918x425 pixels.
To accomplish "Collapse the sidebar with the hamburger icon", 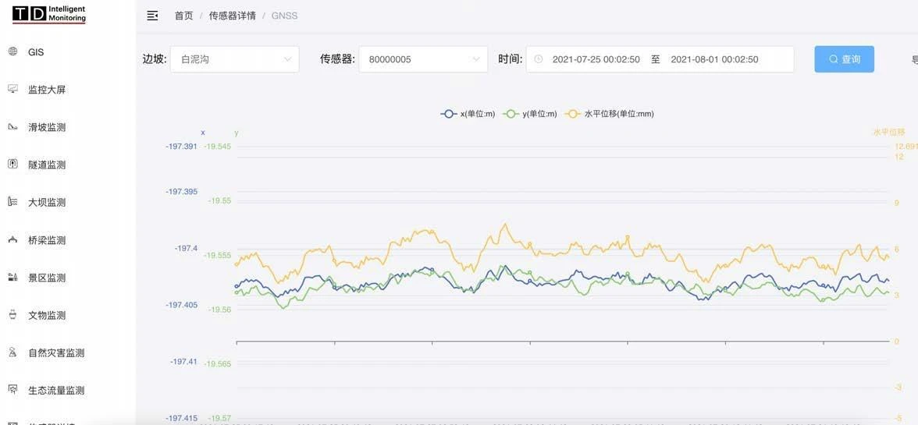I will click(152, 16).
